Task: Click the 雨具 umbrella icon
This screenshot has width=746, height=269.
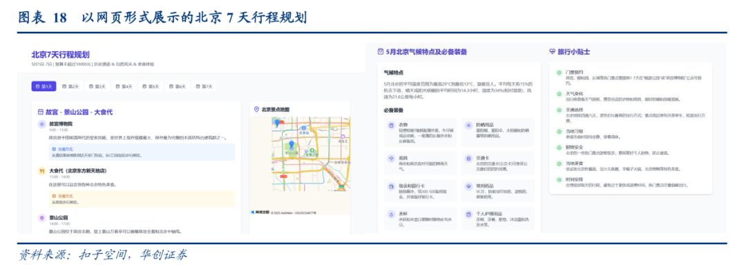Action: point(391,158)
